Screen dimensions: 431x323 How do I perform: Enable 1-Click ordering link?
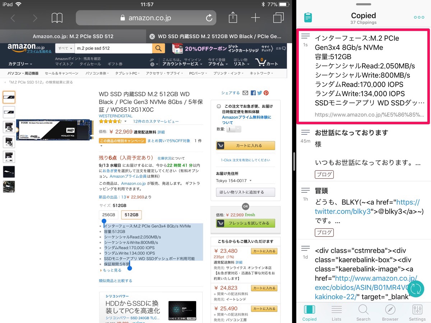tap(245, 160)
